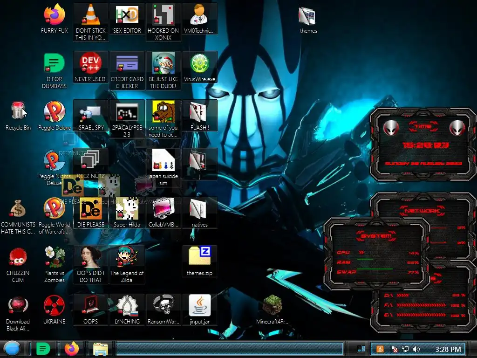The height and width of the screenshot is (358, 477).
Task: Launch Peggle Nights Deluxe shortcut
Action: 54,160
